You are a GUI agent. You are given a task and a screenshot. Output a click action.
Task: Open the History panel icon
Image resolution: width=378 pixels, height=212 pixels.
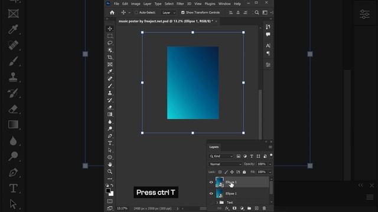[268, 27]
